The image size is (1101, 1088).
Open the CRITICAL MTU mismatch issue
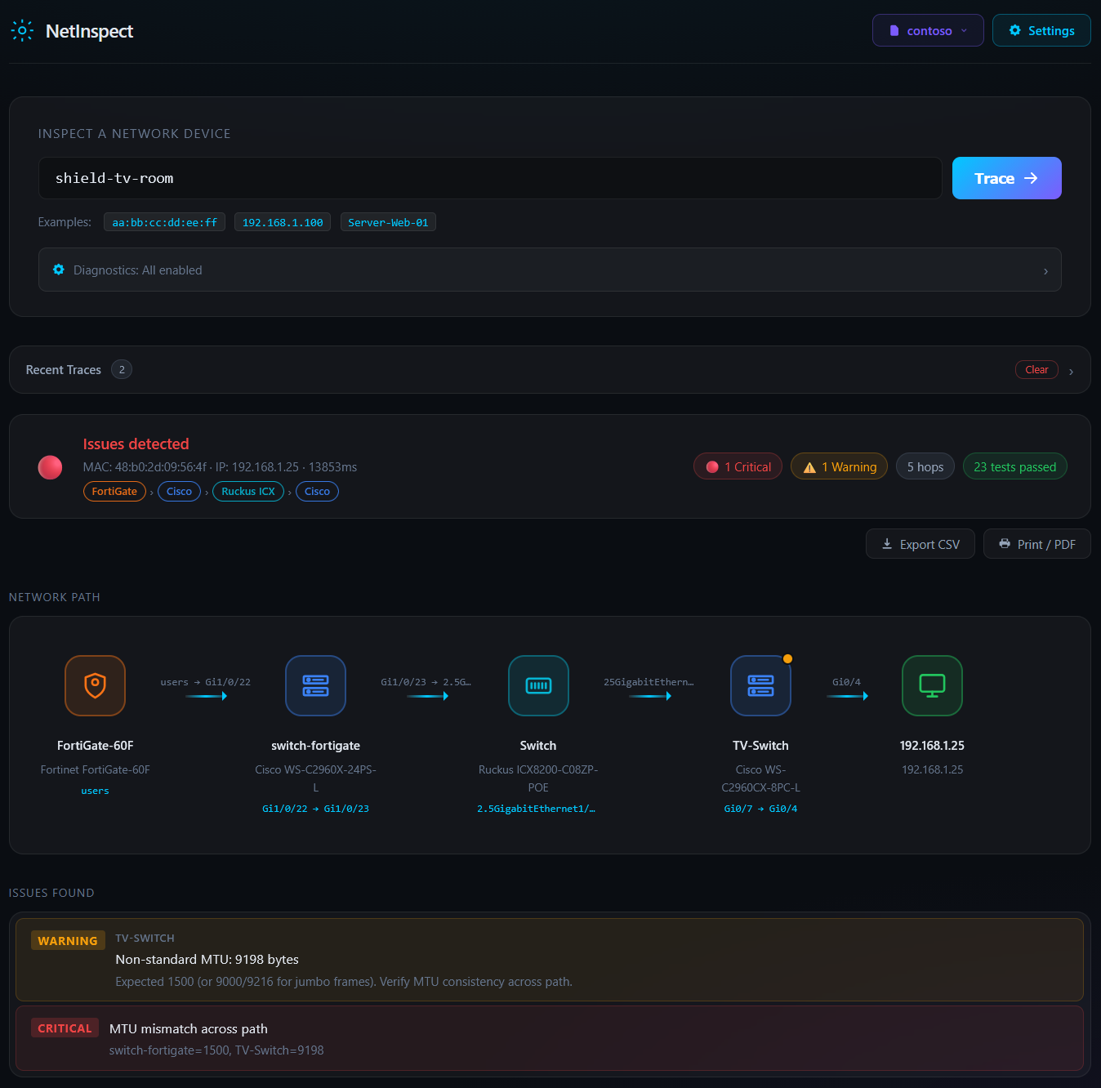[x=550, y=1038]
